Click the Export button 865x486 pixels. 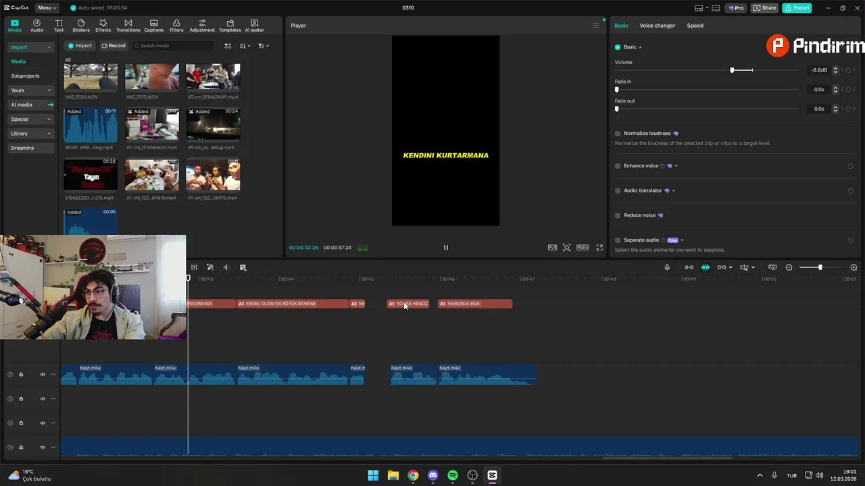[797, 8]
